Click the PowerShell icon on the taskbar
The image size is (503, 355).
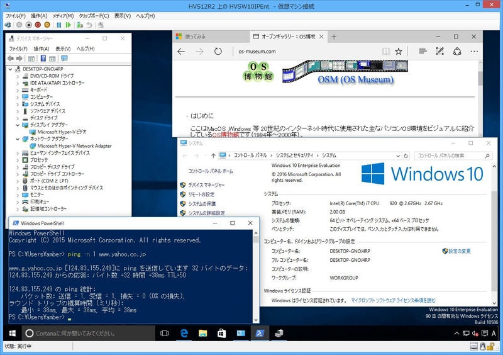point(260,333)
